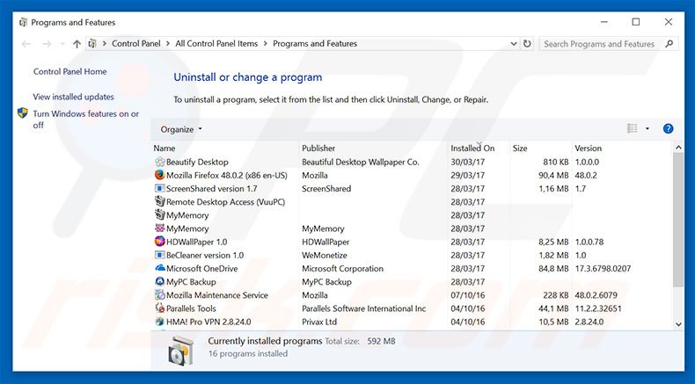
Task: Select the Mozilla Firefox 48.0.2 entry icon
Action: (x=159, y=176)
